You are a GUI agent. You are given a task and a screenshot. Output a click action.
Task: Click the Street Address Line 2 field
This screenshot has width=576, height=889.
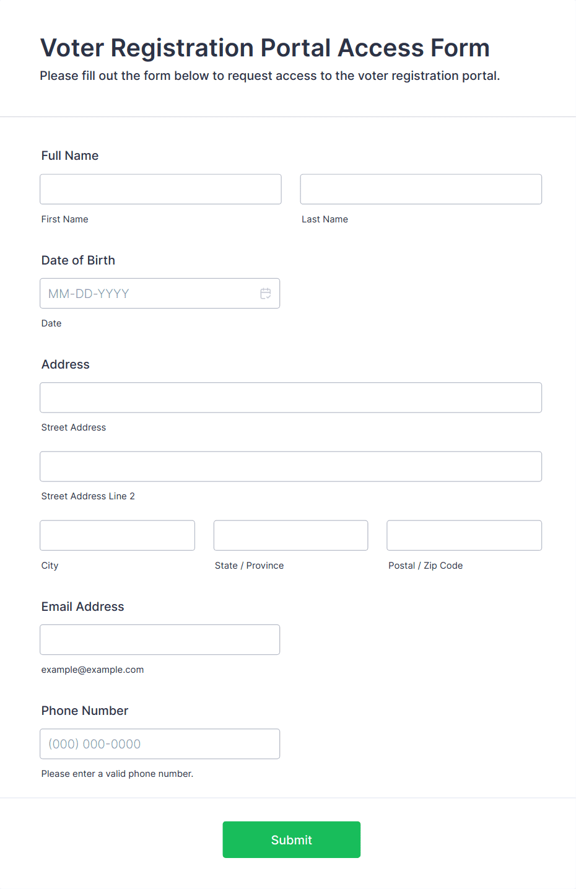pyautogui.click(x=290, y=466)
